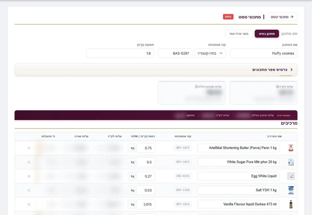Image resolution: width=312 pixels, height=215 pixels.
Task: Click the Artefittial Shortening Butter name field
Action: 238,148
